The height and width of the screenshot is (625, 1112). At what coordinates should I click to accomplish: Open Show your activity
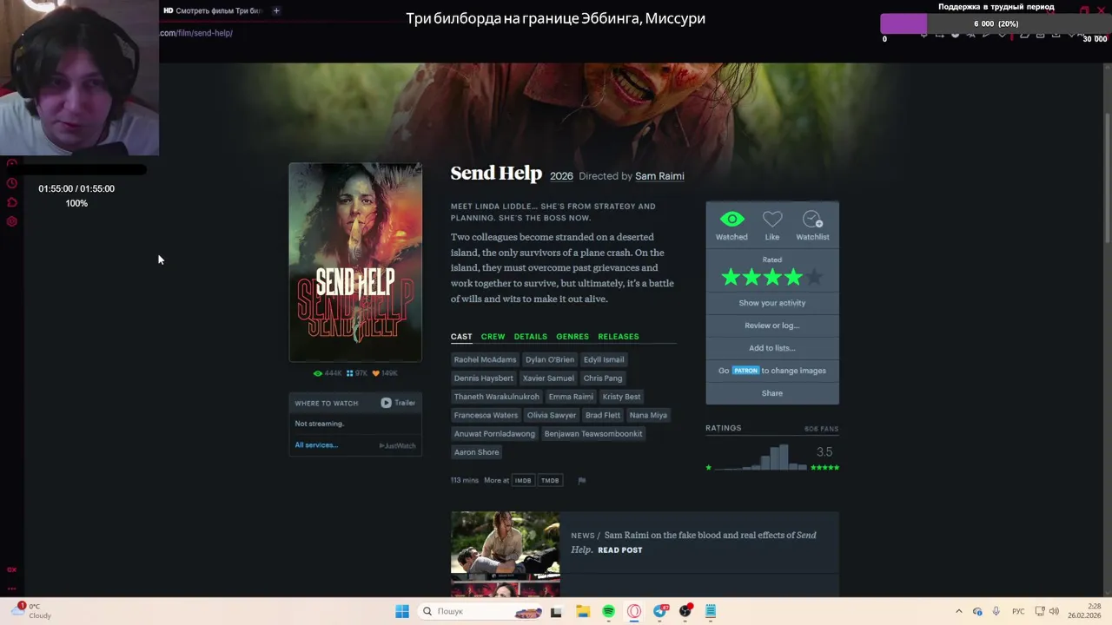click(x=772, y=303)
